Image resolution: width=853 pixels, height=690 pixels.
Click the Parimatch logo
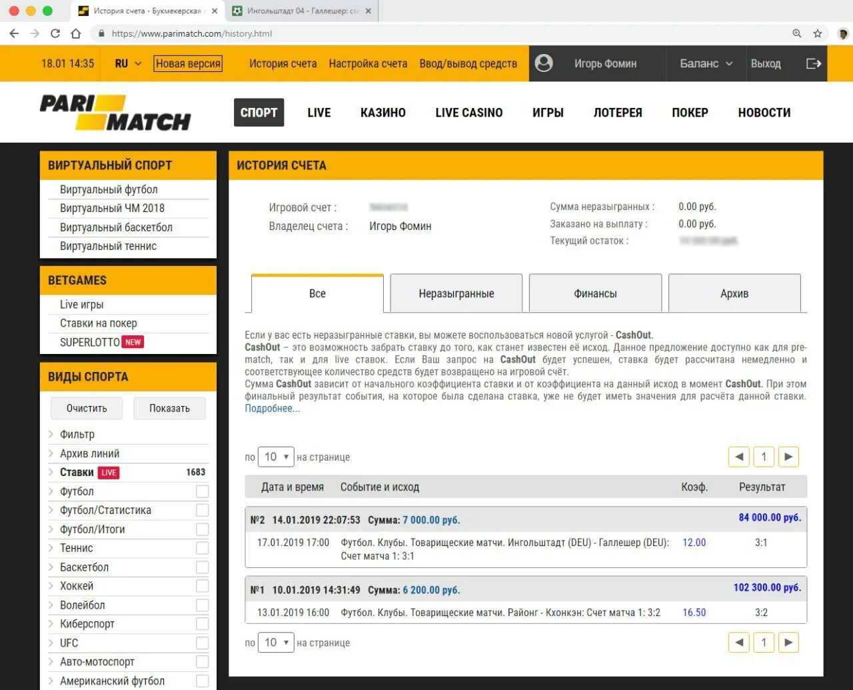115,112
